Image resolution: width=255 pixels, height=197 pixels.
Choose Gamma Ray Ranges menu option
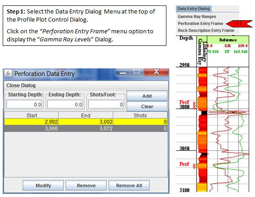point(197,17)
